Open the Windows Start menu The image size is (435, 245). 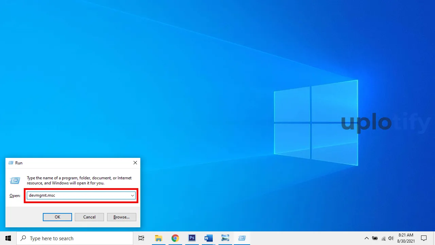tap(8, 238)
